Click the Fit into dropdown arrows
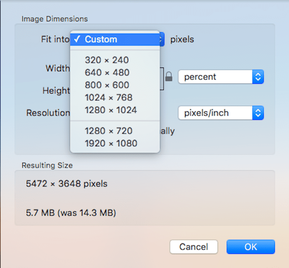The width and height of the screenshot is (289, 268). pyautogui.click(x=162, y=39)
